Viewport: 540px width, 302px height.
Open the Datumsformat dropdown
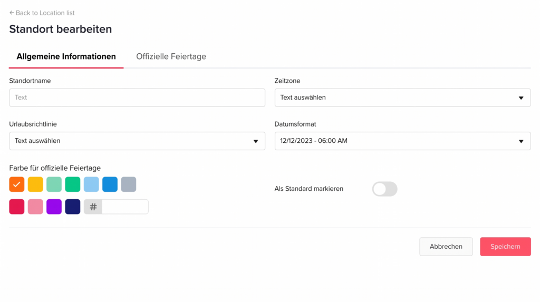point(402,141)
